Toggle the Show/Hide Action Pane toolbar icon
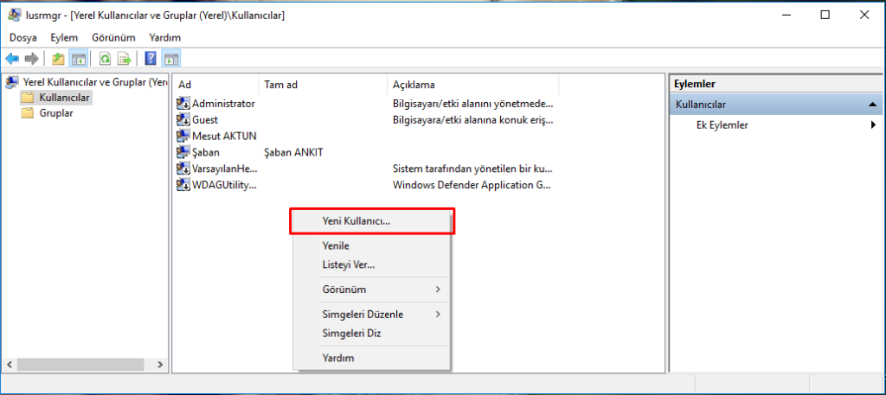This screenshot has height=395, width=886. [x=170, y=58]
